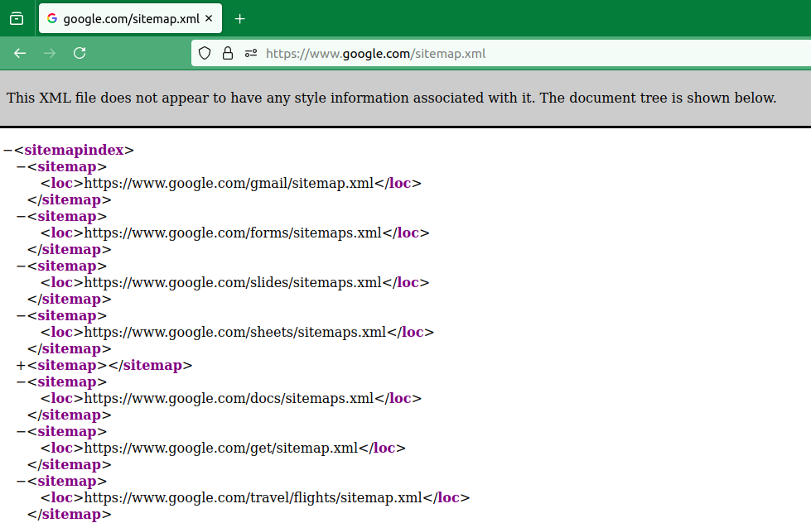Click the XML style information notice text
Screen dimensions: 811x523
pos(392,98)
